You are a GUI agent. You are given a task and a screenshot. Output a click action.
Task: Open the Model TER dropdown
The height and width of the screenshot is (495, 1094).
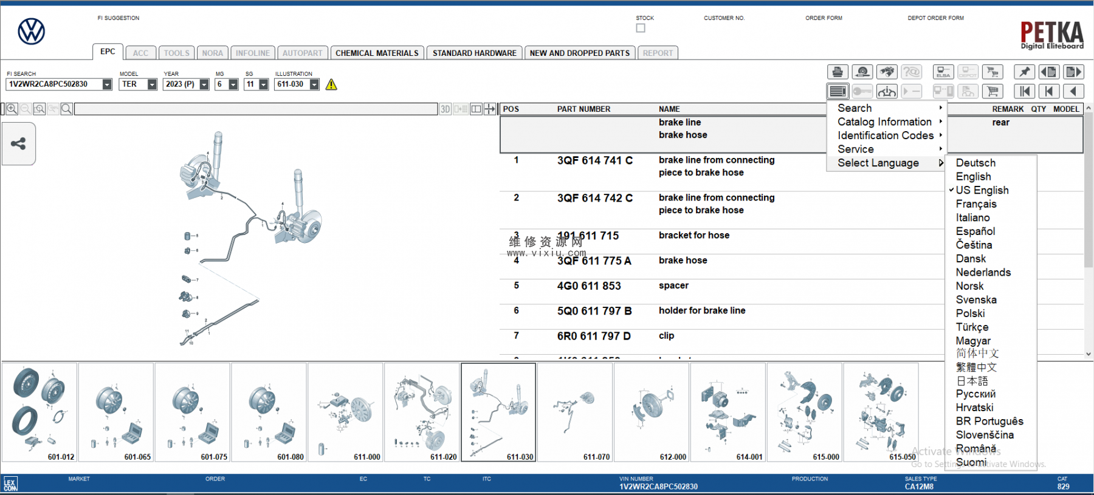click(x=152, y=84)
